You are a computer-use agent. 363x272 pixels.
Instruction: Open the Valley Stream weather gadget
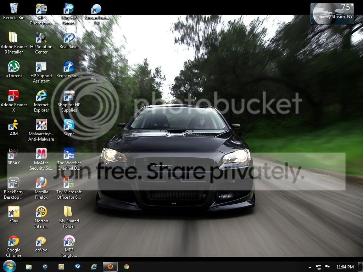(332, 13)
